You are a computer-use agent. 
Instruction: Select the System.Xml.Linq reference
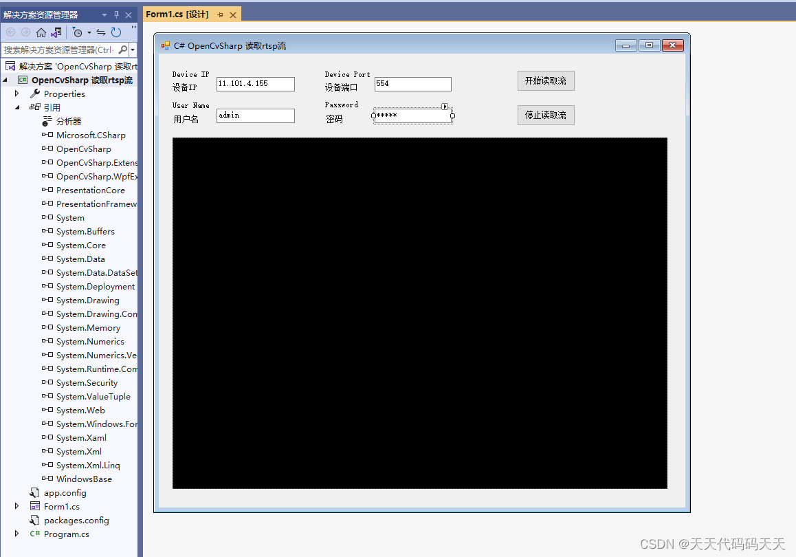click(x=89, y=465)
